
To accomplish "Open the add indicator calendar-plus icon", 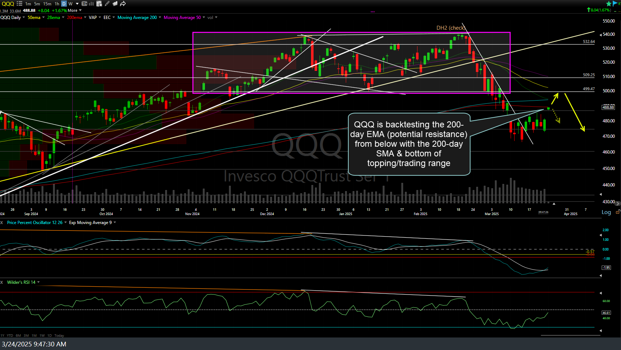I will pos(99,4).
